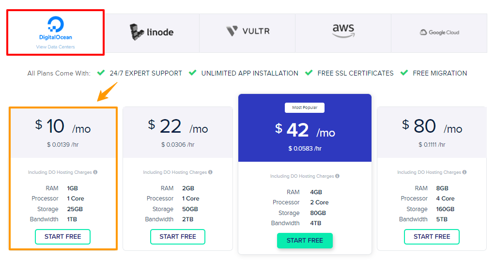Click the checkmark beside Unlimited App Installation
The width and height of the screenshot is (496, 261).
pyautogui.click(x=192, y=73)
